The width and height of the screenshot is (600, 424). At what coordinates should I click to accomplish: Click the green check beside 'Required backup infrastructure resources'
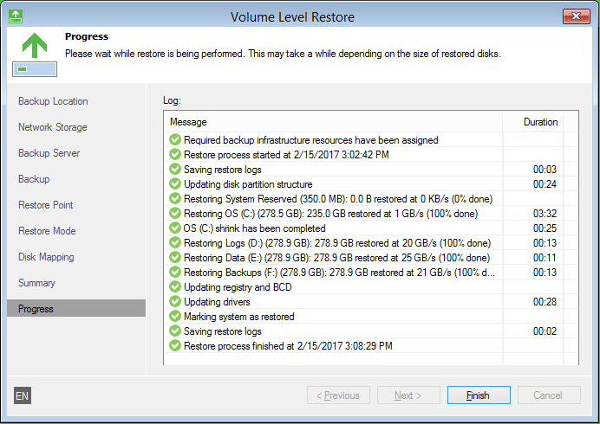(x=175, y=140)
